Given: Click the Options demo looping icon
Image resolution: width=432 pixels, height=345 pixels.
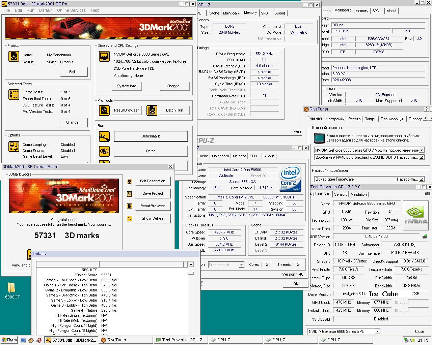Looking at the screenshot, I should 14,147.
